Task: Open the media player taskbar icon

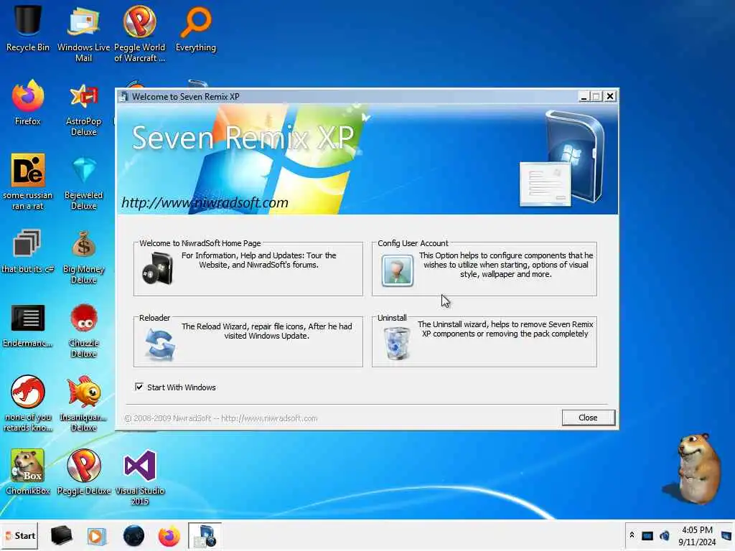Action: pos(97,536)
